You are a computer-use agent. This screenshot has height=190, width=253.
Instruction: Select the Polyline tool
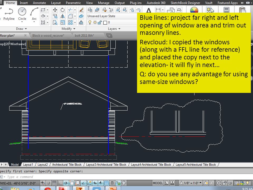(x=9, y=14)
